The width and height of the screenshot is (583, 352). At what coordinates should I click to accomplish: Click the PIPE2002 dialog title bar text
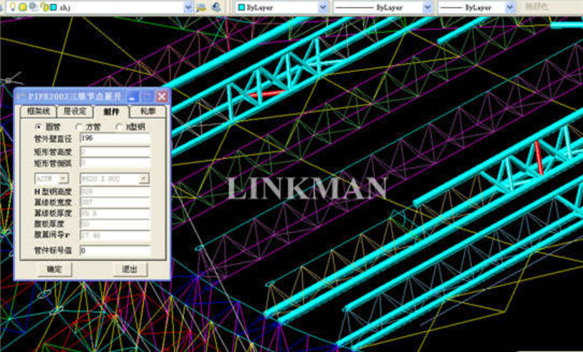(74, 96)
